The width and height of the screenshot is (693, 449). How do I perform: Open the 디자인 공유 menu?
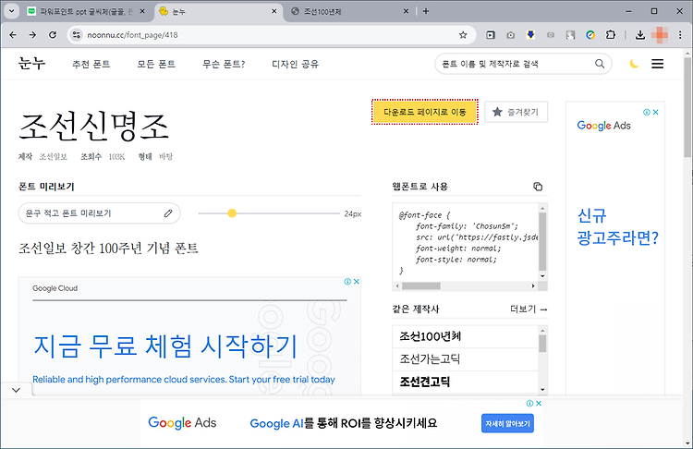click(296, 64)
